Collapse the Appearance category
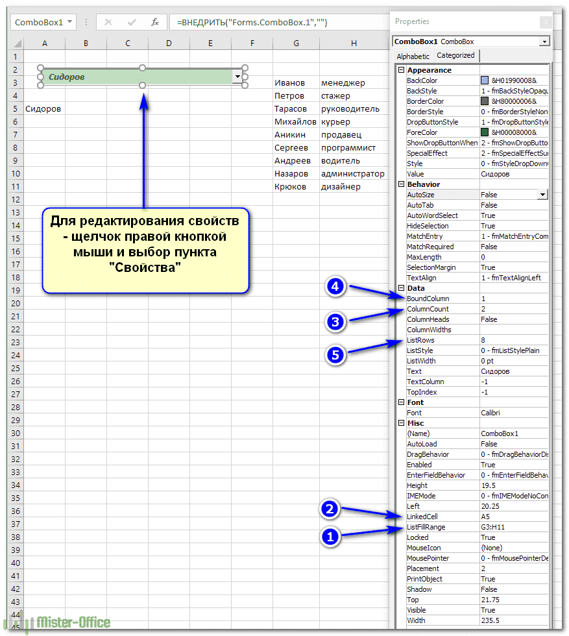 [x=400, y=69]
